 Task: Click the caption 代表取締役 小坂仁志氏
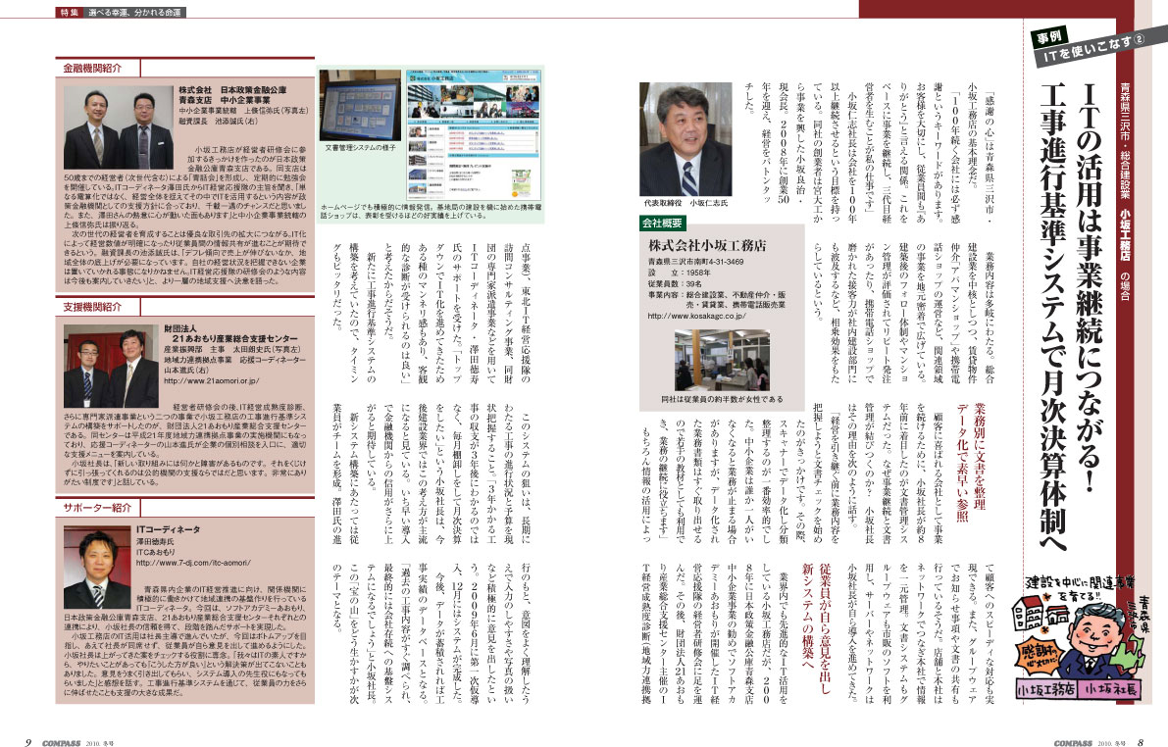[686, 203]
